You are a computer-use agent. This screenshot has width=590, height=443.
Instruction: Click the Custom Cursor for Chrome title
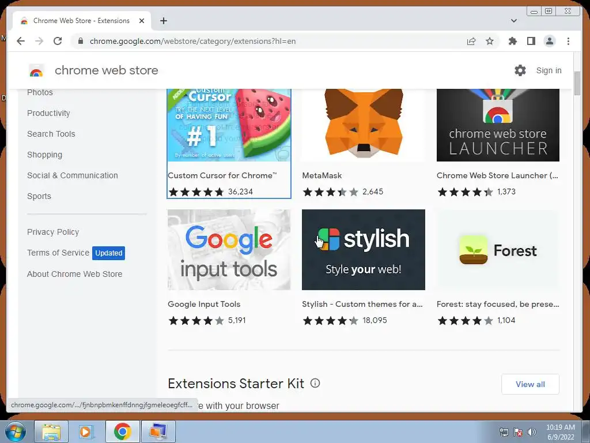222,175
